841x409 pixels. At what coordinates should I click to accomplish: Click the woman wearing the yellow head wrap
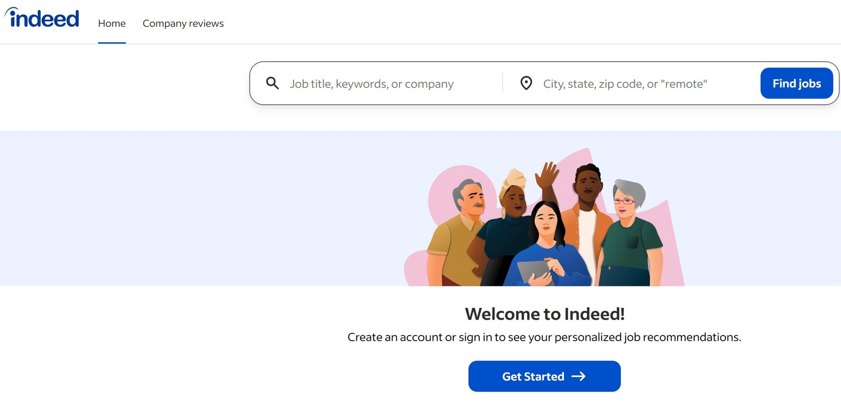point(508,223)
